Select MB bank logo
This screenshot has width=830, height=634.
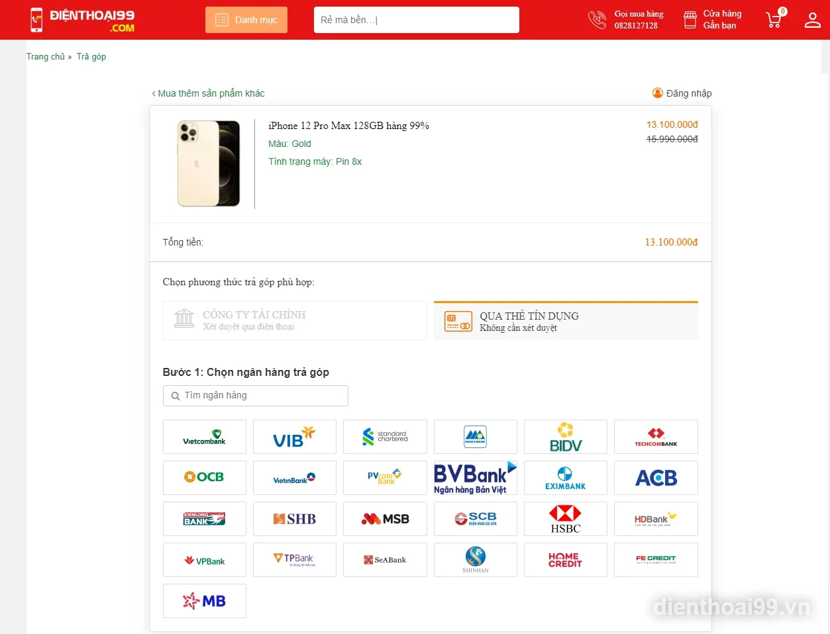(x=204, y=601)
